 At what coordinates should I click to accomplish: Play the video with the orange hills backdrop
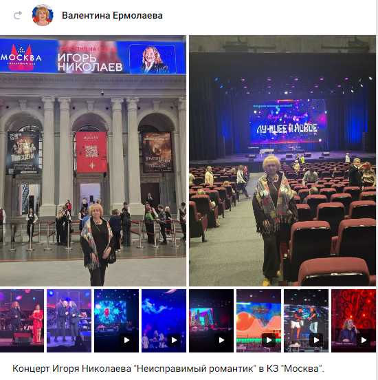pyautogui.click(x=258, y=321)
